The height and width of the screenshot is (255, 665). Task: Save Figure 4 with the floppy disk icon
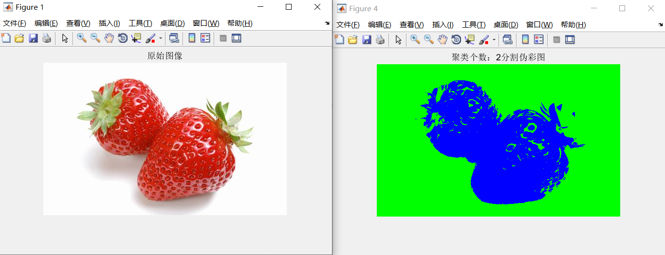click(367, 39)
